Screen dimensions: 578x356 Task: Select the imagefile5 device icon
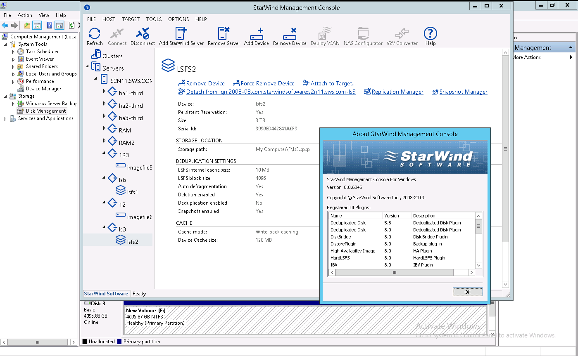(x=121, y=165)
